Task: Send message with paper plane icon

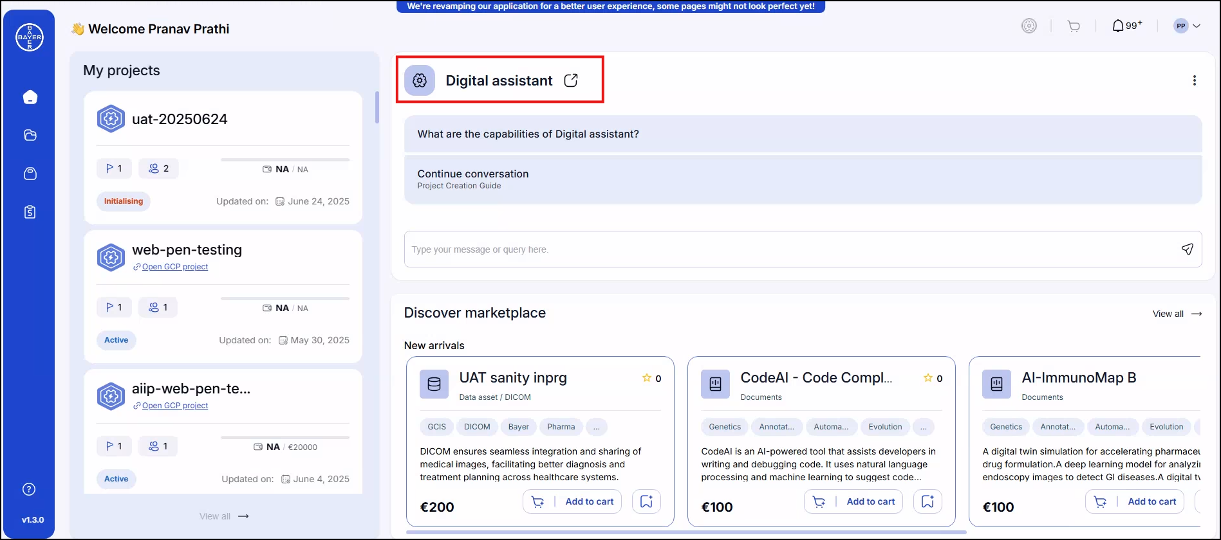Action: 1188,249
